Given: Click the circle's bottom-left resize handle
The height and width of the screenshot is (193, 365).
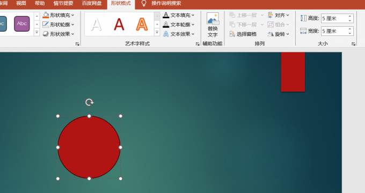Looking at the screenshot, I should (58, 179).
